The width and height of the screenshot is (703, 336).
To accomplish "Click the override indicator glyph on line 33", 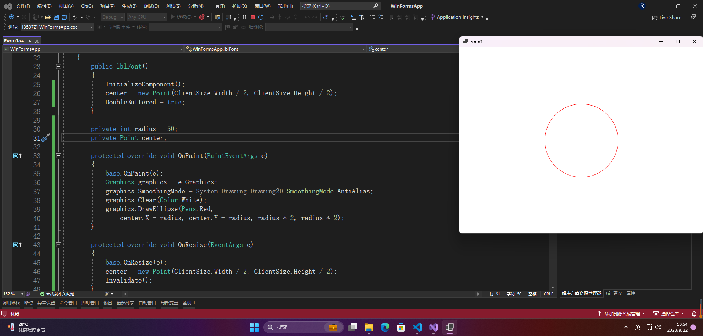I will 17,156.
